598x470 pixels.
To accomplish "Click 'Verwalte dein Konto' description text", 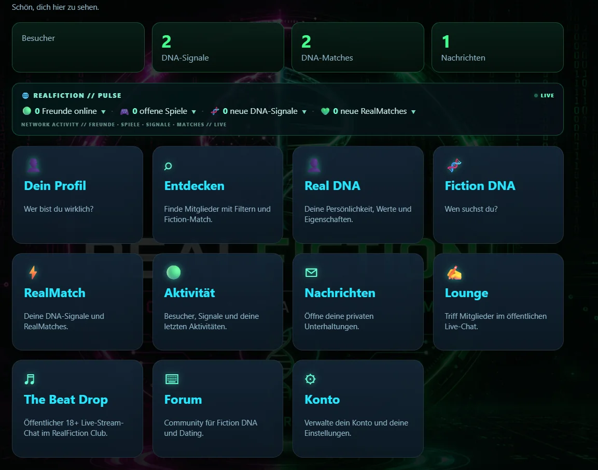I will (x=356, y=428).
